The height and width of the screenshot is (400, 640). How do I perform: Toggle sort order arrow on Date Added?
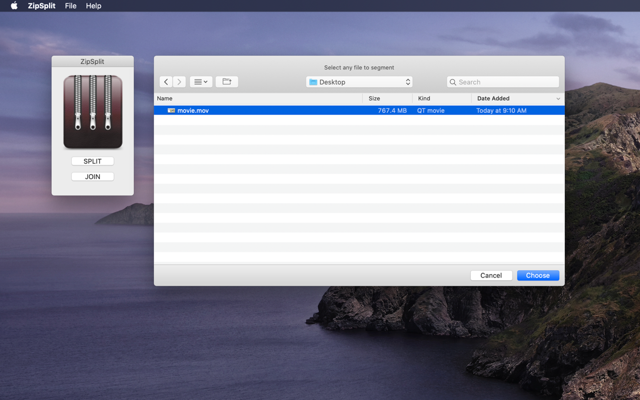point(558,99)
